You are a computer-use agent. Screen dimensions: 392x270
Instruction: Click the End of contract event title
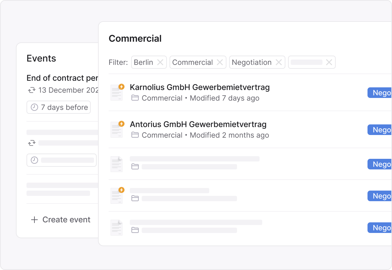[62, 78]
